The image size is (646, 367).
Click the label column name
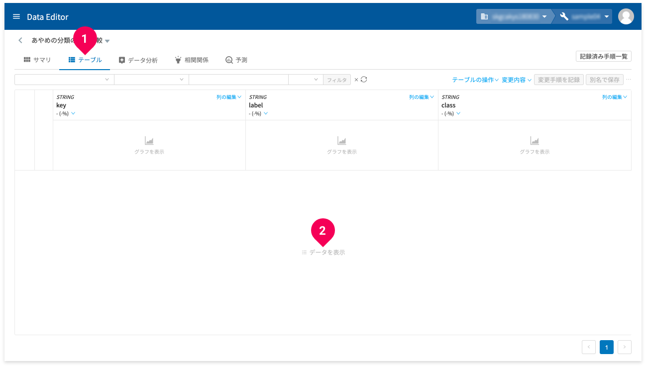(x=256, y=105)
